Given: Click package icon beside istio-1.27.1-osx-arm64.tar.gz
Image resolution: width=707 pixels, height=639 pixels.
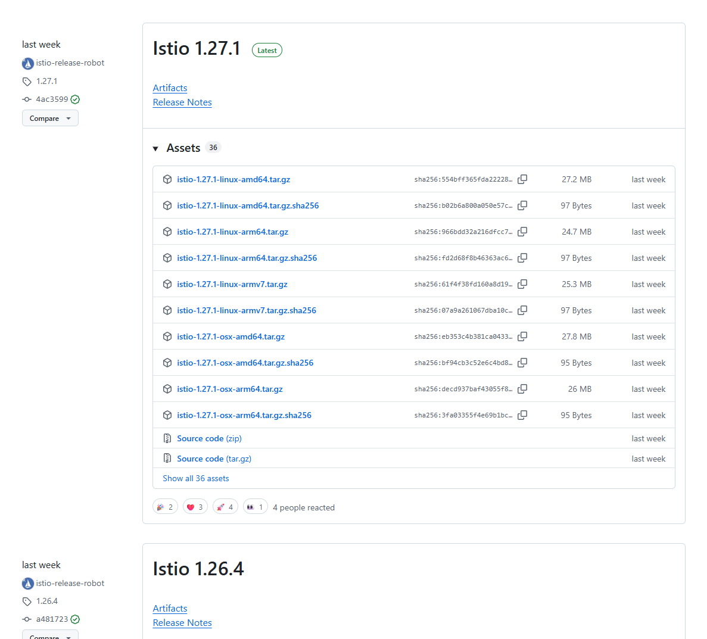Looking at the screenshot, I should [167, 388].
